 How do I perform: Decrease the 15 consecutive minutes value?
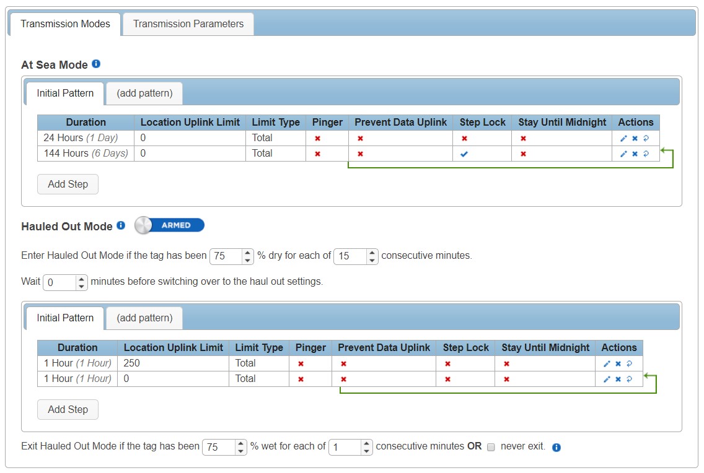(x=372, y=260)
